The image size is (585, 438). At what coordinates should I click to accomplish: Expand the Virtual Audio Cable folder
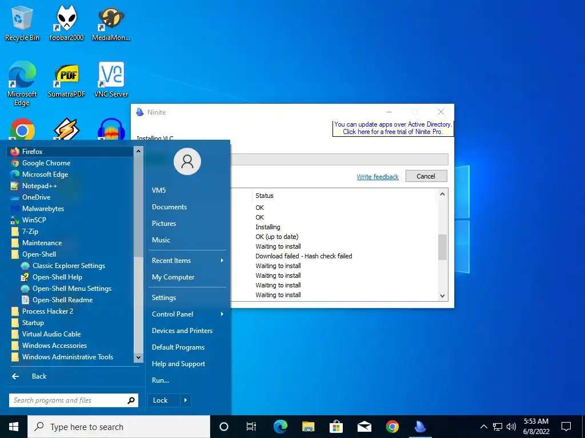pos(70,334)
